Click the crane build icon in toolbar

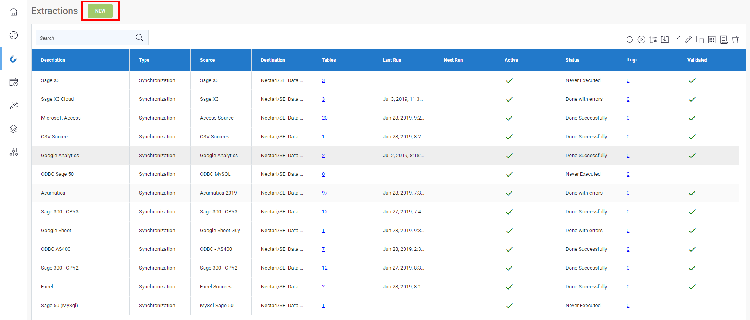coord(653,39)
